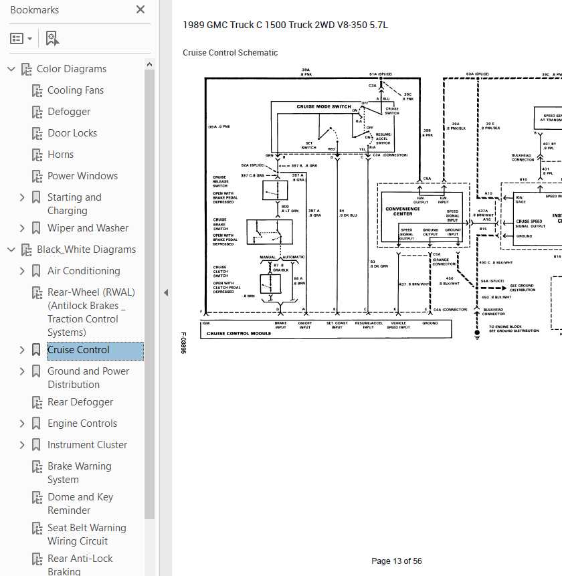Viewport: 562px width, 576px height.
Task: Click the Cruise Control ribbon icon
Action: (x=36, y=350)
